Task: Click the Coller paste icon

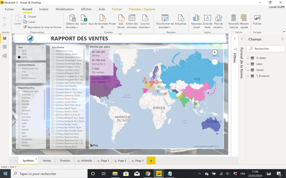Action: pyautogui.click(x=18, y=18)
